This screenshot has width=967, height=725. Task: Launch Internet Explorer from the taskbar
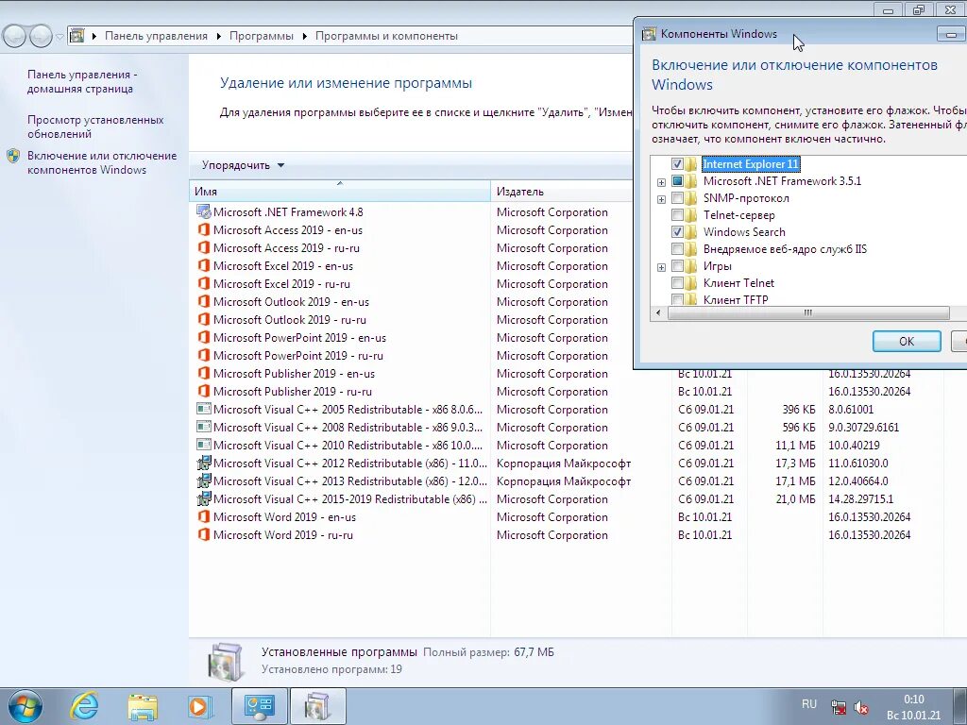(x=85, y=706)
